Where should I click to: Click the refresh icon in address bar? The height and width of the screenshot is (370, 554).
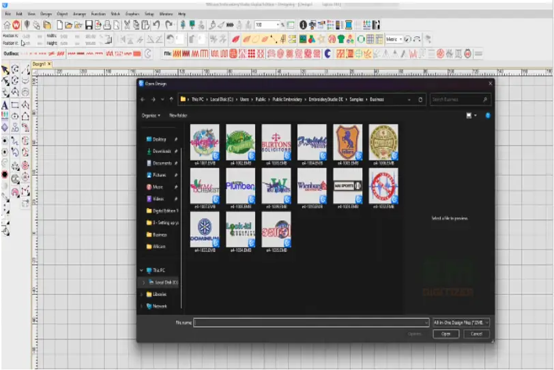(420, 99)
